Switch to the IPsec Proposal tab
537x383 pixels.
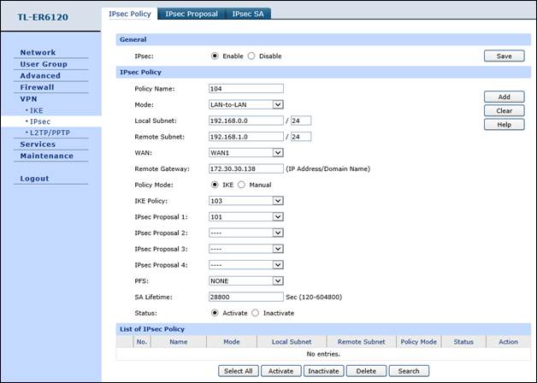click(x=192, y=14)
